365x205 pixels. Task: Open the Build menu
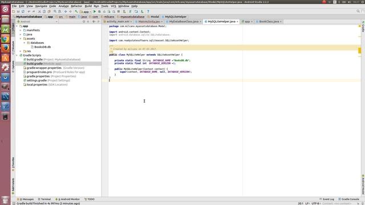(88, 6)
